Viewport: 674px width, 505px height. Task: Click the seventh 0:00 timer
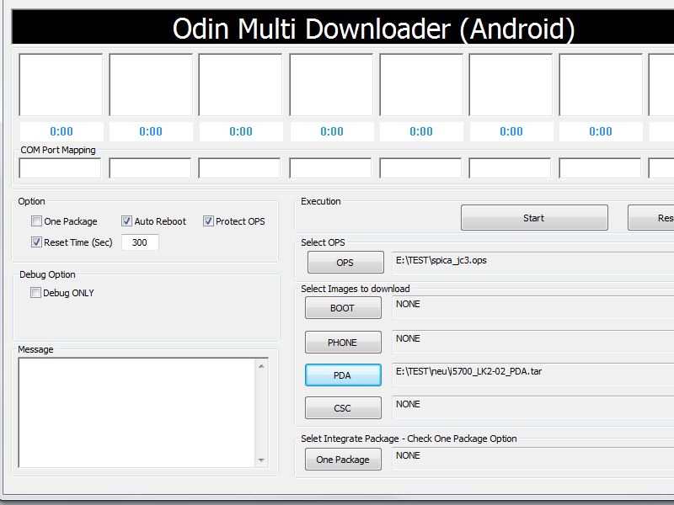tap(601, 131)
